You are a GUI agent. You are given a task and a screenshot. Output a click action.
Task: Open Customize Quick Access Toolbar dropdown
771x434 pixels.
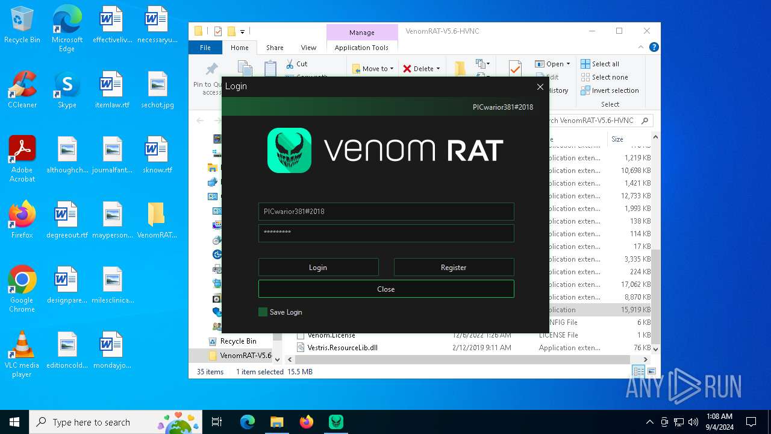[x=242, y=31]
